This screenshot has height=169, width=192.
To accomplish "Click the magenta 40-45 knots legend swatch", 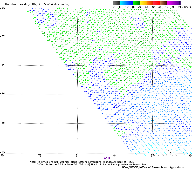I will click(x=170, y=3).
